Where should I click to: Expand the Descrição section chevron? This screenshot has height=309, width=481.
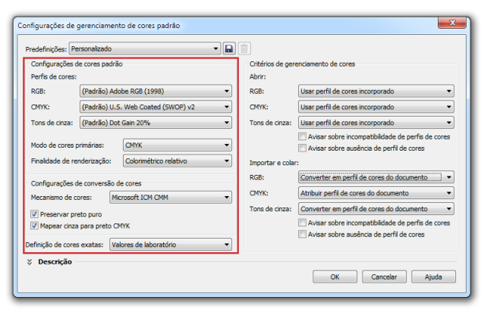(x=30, y=262)
